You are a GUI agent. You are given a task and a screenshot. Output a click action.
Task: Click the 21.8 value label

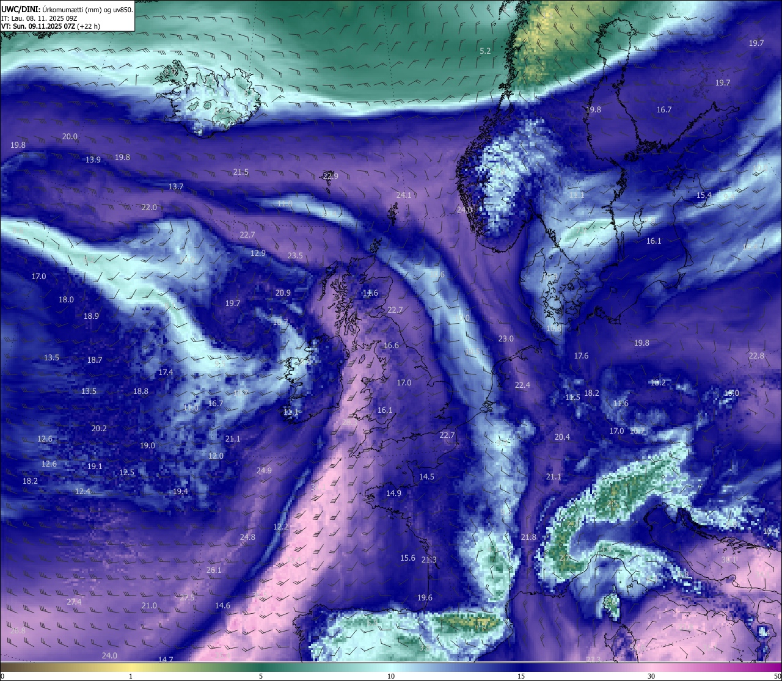528,537
